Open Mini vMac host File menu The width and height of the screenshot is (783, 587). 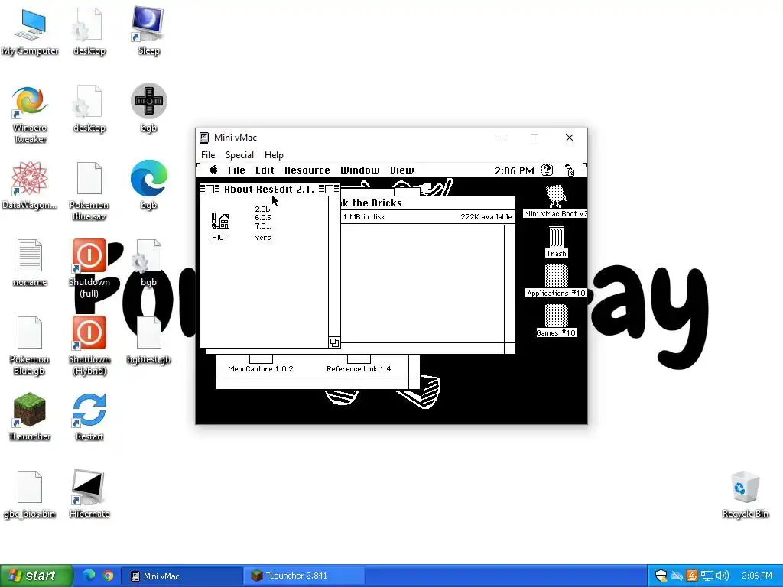(208, 154)
